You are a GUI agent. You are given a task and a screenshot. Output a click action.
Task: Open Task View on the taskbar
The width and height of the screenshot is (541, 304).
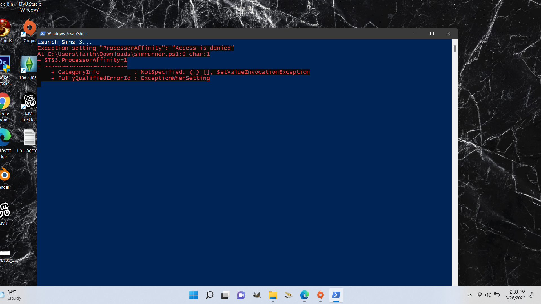(x=225, y=295)
